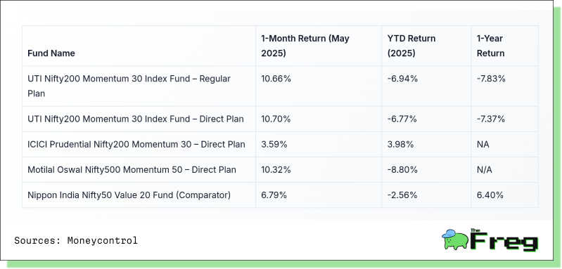
Task: Click the 6.79% one-month return cell
Action: tap(274, 195)
